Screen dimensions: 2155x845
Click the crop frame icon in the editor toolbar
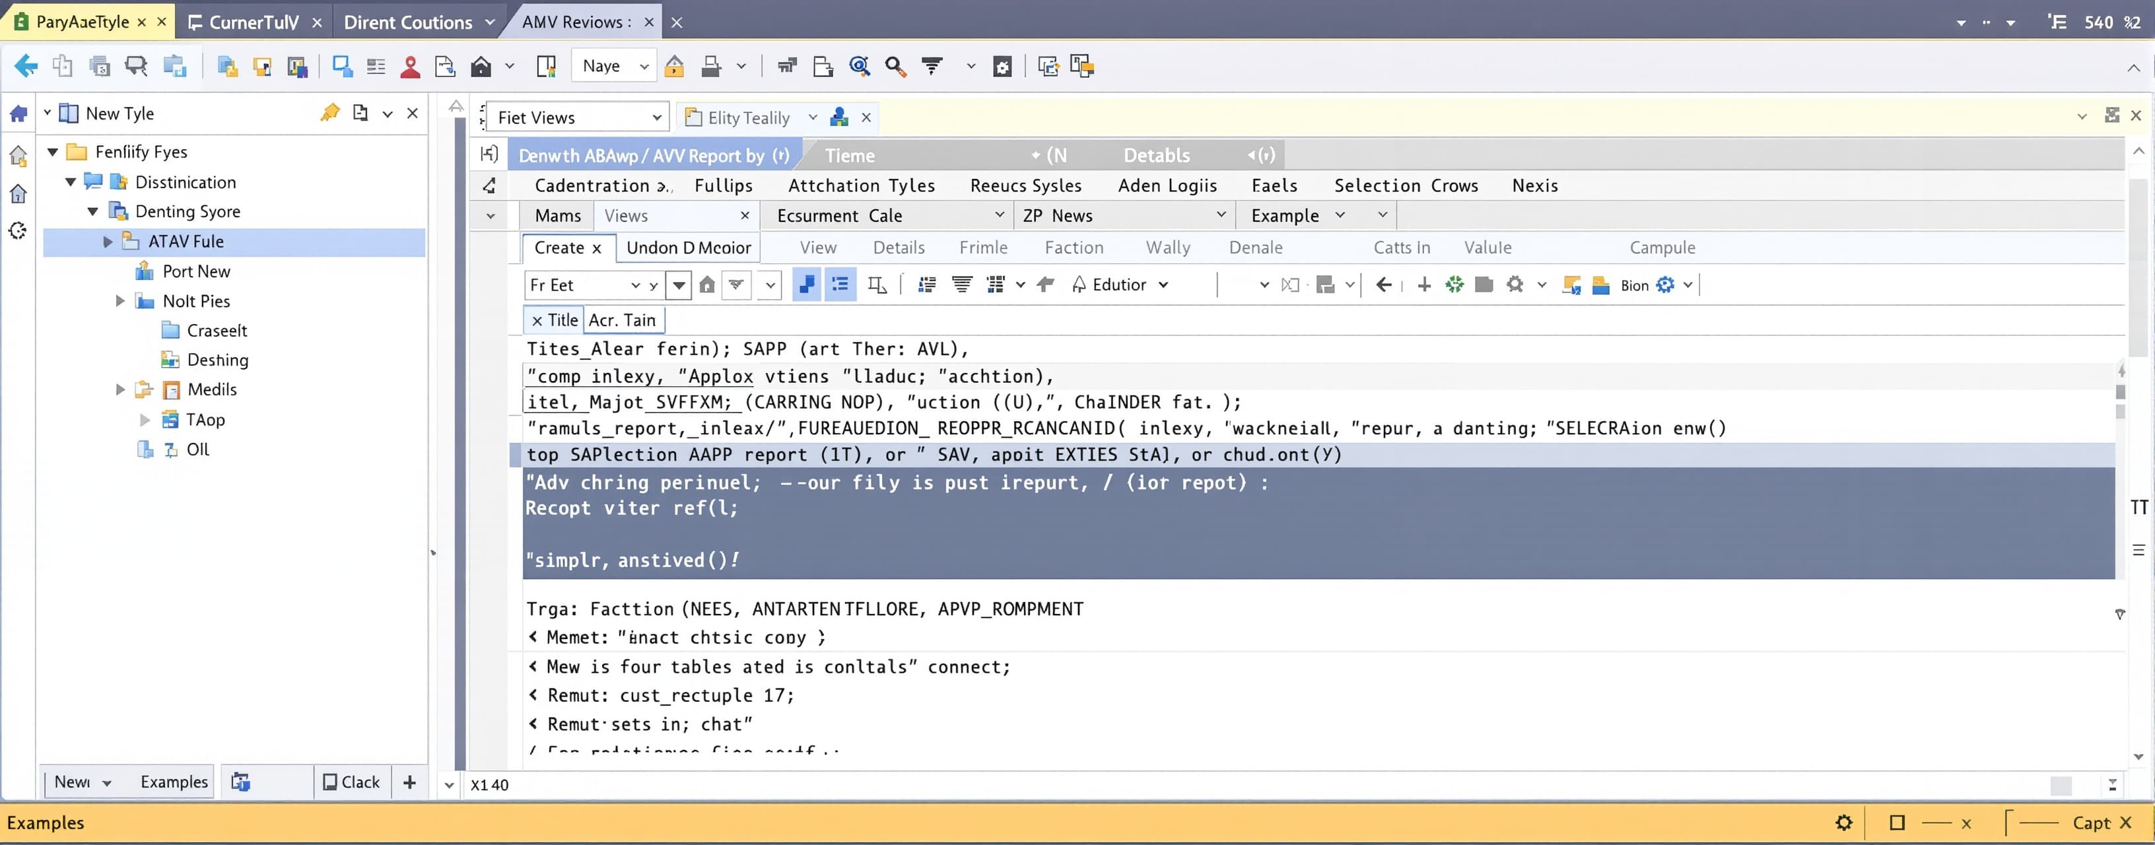[x=877, y=285]
